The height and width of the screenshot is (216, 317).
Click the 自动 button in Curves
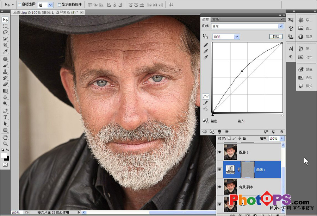click(x=276, y=37)
